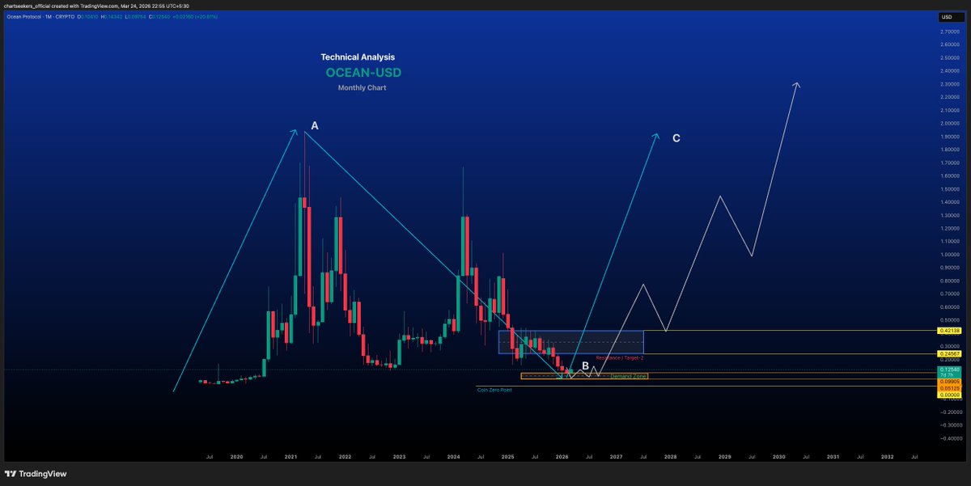Image resolution: width=971 pixels, height=486 pixels.
Task: Click the Resistance / Target-2 label
Action: [x=619, y=357]
